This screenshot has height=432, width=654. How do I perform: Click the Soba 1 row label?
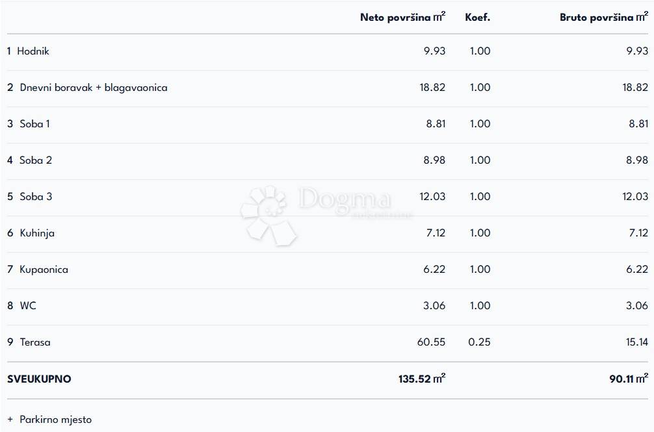click(34, 124)
